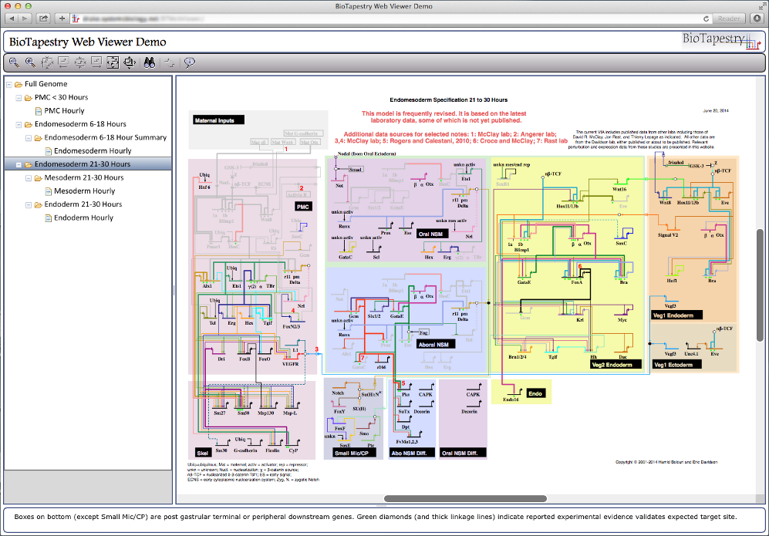Collapse the Full Genome tree node
The width and height of the screenshot is (769, 536).
click(8, 84)
